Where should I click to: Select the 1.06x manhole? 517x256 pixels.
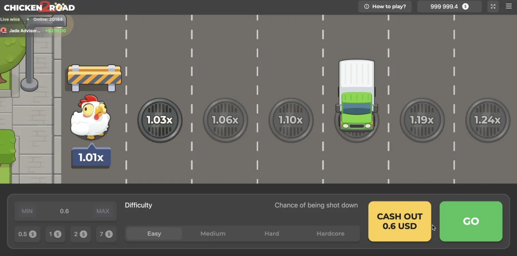click(x=225, y=120)
